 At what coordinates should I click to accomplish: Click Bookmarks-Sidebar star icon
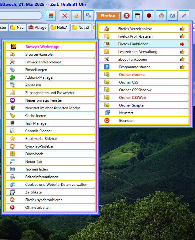pyautogui.click(x=12, y=138)
